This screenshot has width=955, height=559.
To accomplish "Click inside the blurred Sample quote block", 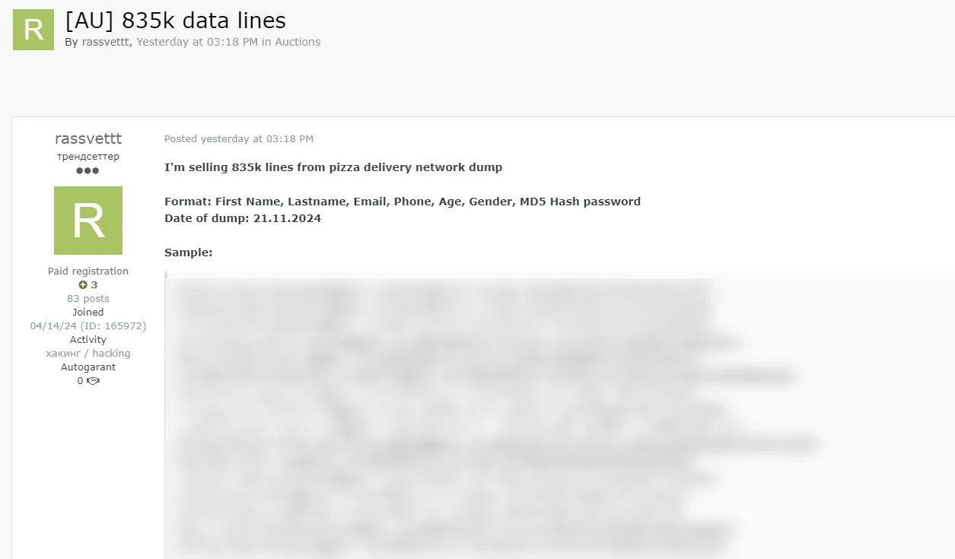I will tap(457, 418).
